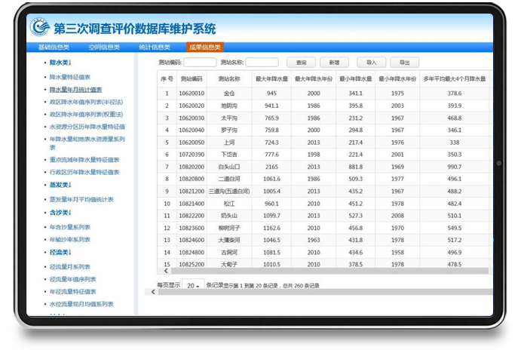The image size is (524, 353).
Task: Open 蒸发量年月平均值统计表 link
Action: 81,199
